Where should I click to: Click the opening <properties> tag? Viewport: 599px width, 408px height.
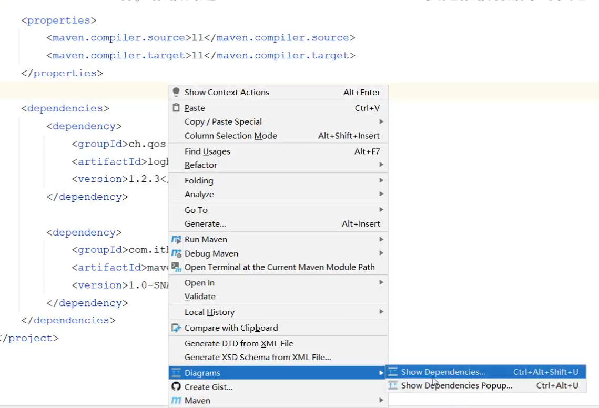pyautogui.click(x=59, y=21)
